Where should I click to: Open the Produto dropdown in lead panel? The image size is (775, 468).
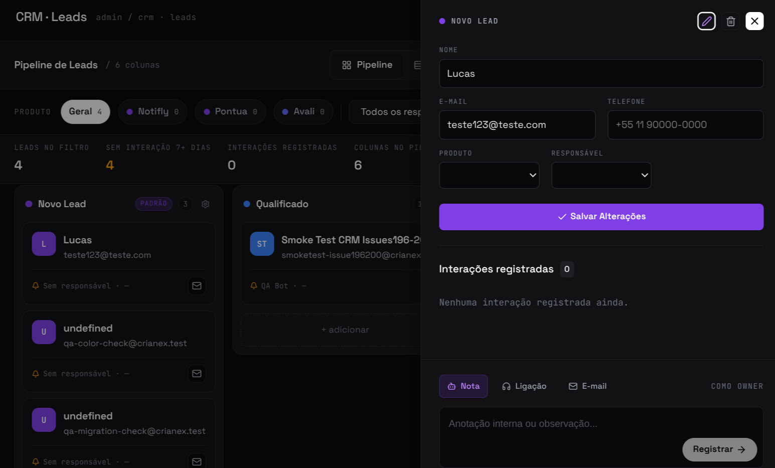click(x=489, y=175)
